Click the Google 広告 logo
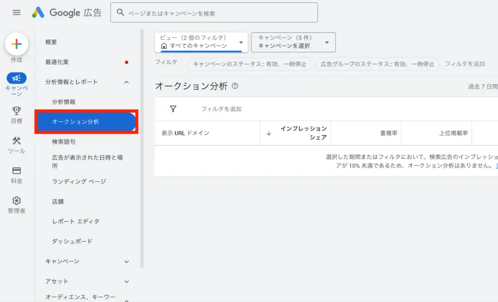498x302 pixels. point(67,12)
